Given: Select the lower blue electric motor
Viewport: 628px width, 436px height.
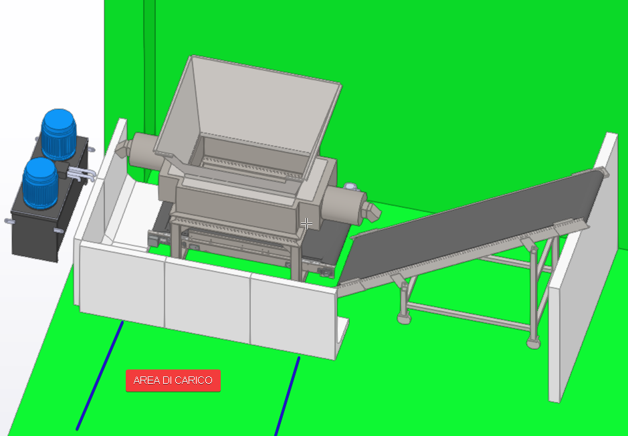Looking at the screenshot, I should tap(40, 183).
